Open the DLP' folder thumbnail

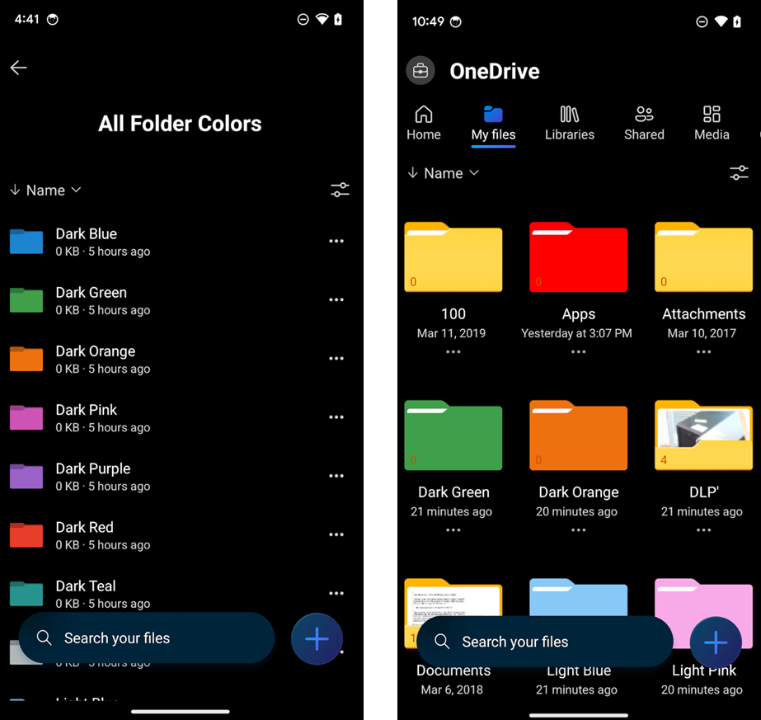point(704,435)
